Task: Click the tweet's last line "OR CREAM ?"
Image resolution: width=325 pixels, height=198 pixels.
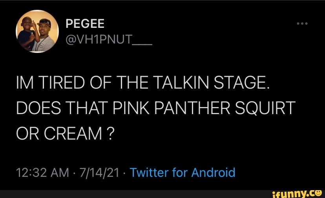Action: 65,134
